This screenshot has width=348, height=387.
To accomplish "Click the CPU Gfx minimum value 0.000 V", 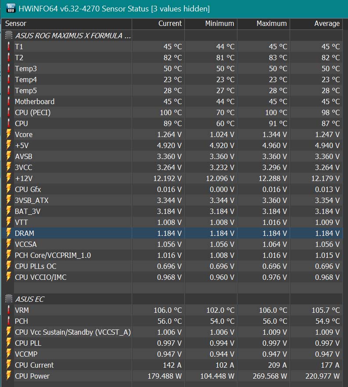I will pyautogui.click(x=222, y=190).
